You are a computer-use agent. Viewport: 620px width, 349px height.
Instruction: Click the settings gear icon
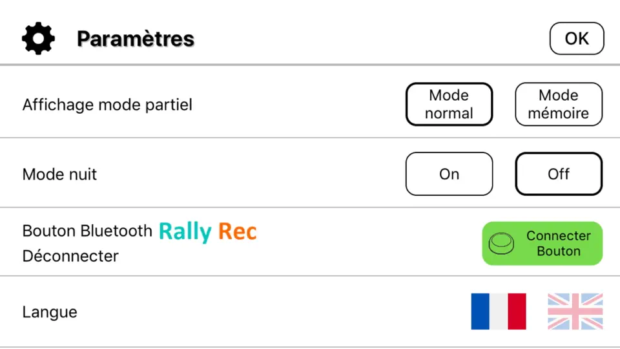point(38,38)
